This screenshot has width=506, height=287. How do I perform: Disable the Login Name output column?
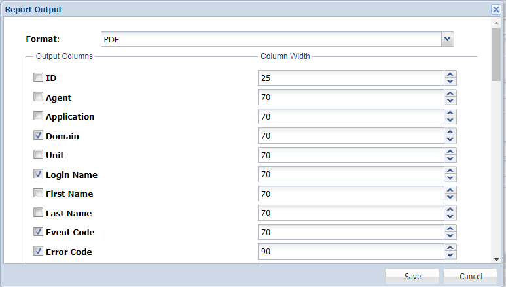[x=38, y=175]
